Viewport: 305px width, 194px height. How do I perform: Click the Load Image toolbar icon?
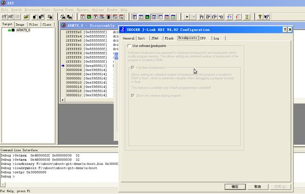(x=4, y=17)
